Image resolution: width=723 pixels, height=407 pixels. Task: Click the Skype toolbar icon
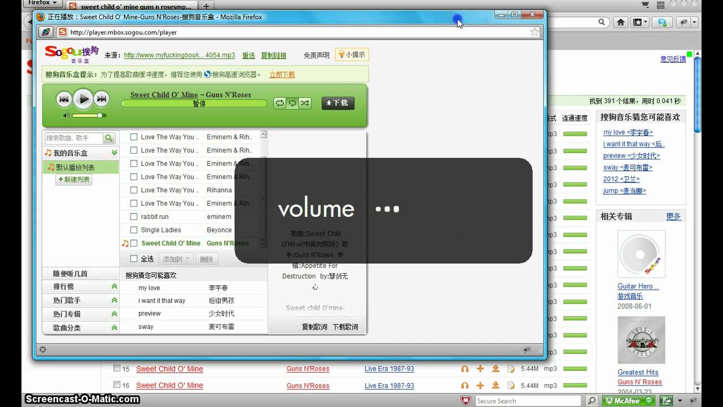[x=661, y=23]
